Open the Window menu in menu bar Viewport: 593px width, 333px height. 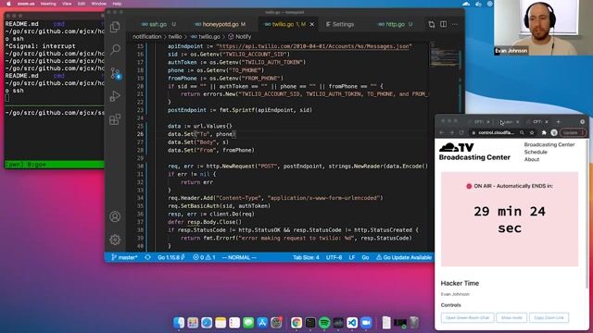(x=99, y=4)
